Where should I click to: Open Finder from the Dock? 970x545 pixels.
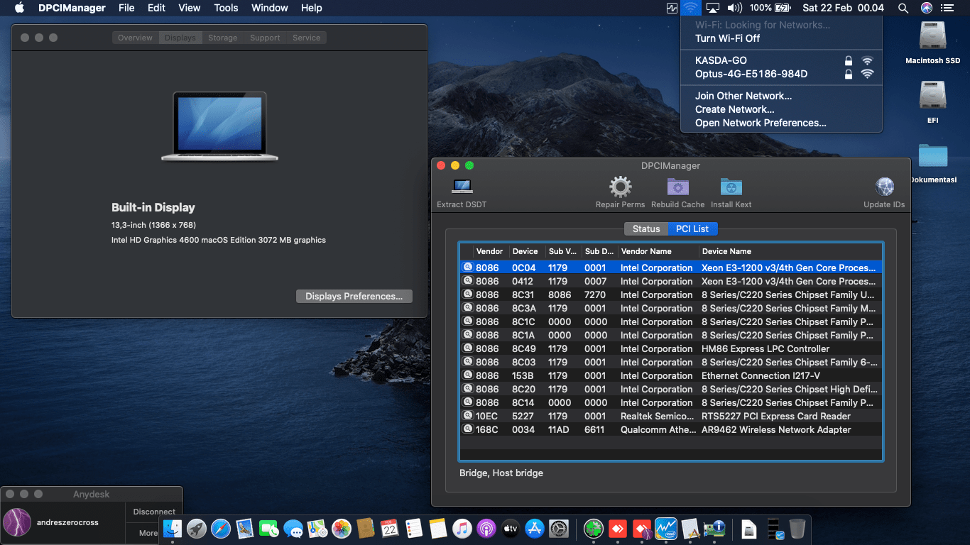(173, 529)
